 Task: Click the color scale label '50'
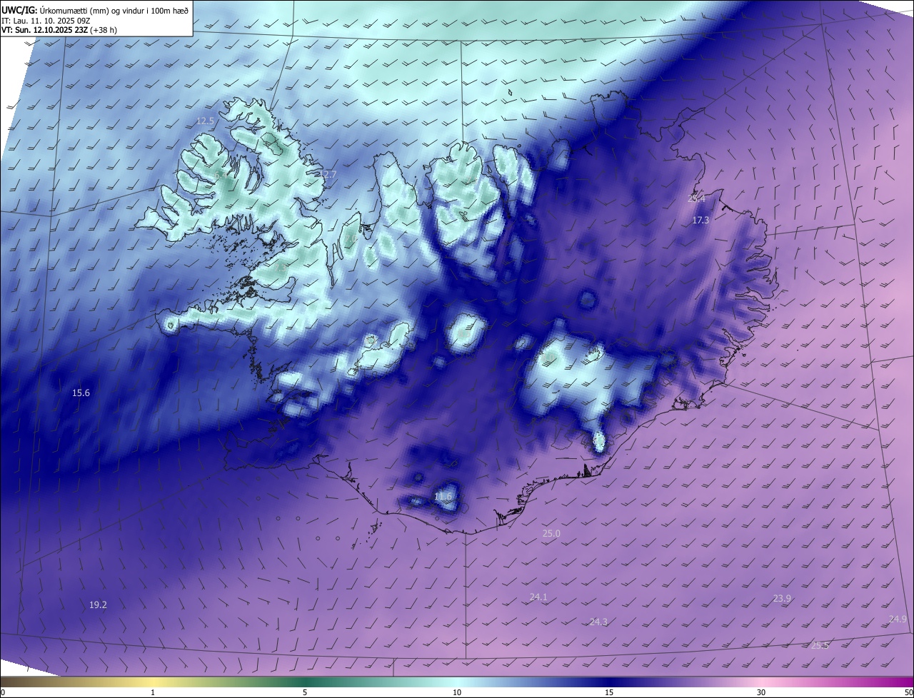point(908,693)
